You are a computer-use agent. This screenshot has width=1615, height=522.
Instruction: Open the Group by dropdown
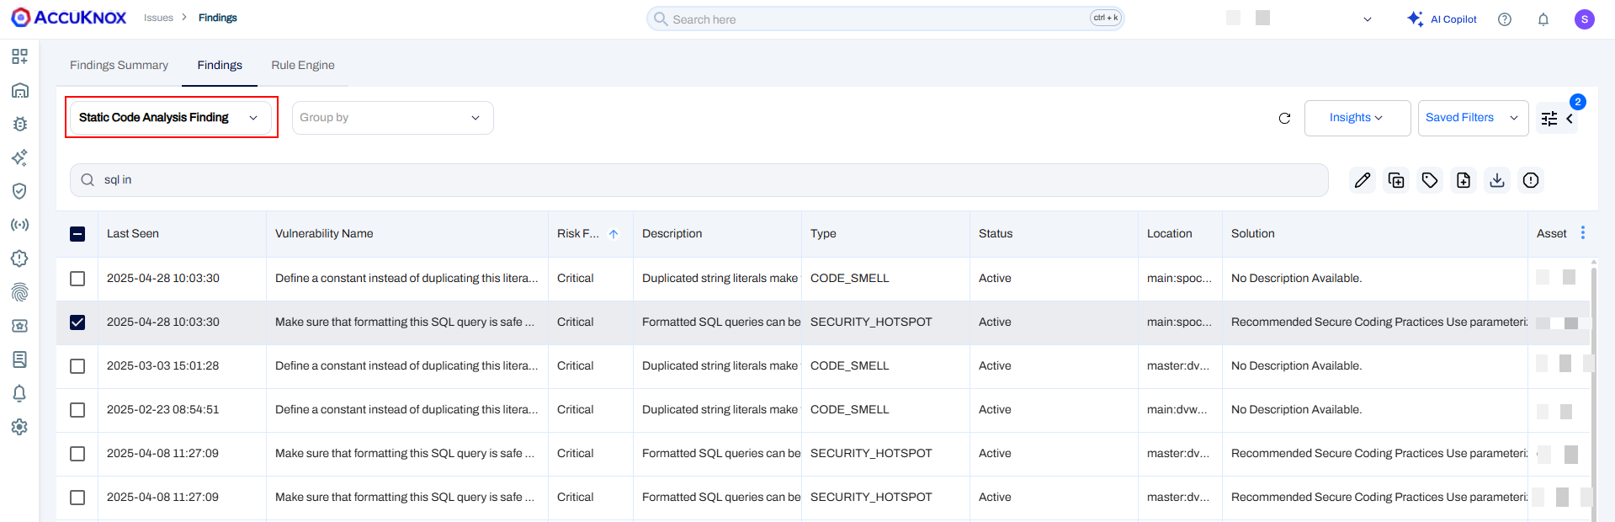click(393, 118)
